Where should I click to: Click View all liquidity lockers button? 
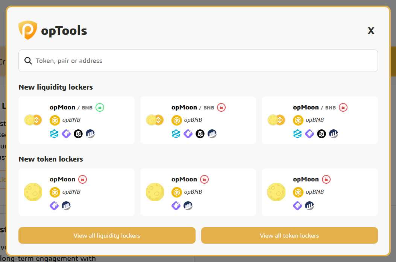[107, 235]
